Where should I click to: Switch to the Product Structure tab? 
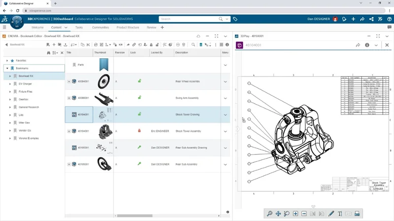128,28
